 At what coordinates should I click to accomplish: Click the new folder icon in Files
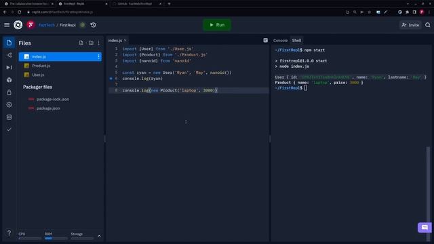91,43
